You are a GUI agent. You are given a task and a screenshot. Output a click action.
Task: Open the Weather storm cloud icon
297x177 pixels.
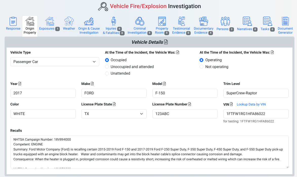tap(69, 21)
